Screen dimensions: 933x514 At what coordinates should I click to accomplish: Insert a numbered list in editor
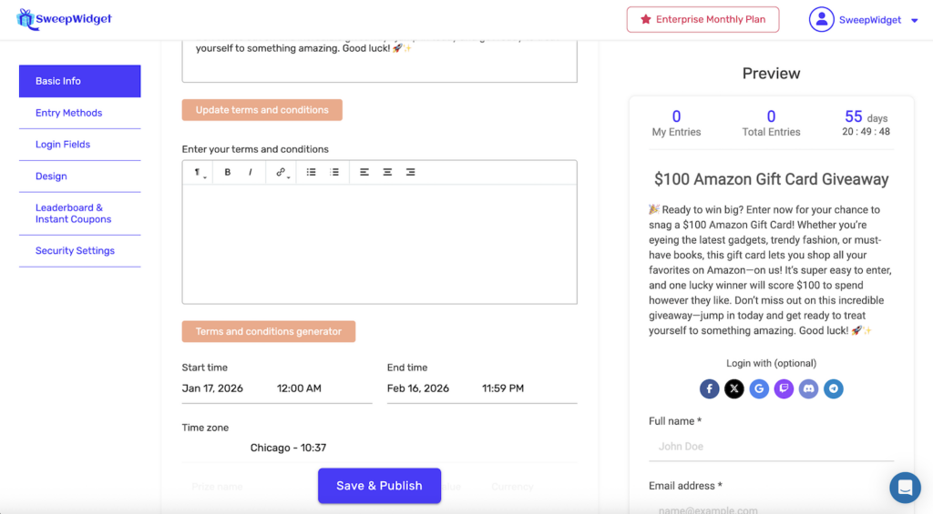coord(334,172)
